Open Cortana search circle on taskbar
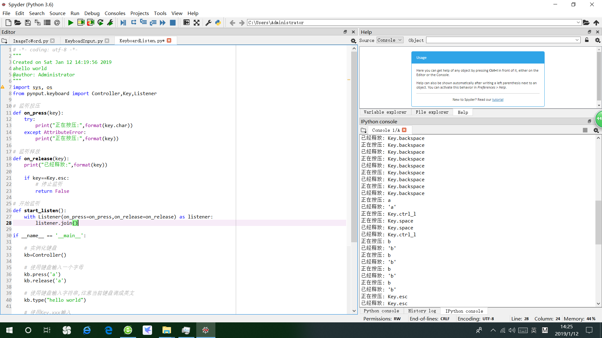The width and height of the screenshot is (602, 338). pyautogui.click(x=28, y=330)
